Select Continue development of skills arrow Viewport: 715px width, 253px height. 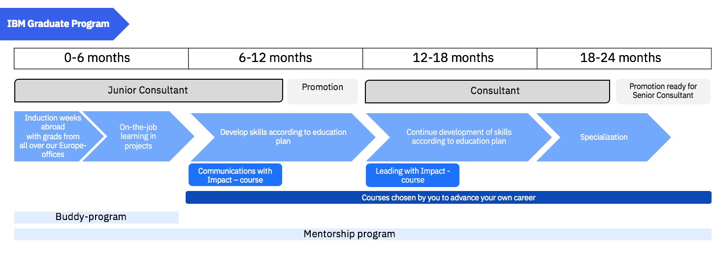tap(458, 137)
